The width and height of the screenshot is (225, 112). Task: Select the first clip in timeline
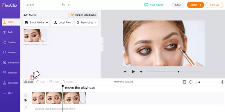(x=38, y=98)
